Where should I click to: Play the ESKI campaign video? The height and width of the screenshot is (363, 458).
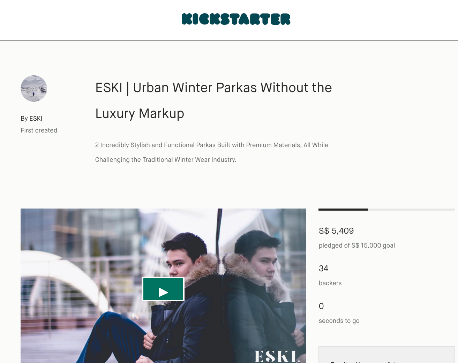coord(163,289)
